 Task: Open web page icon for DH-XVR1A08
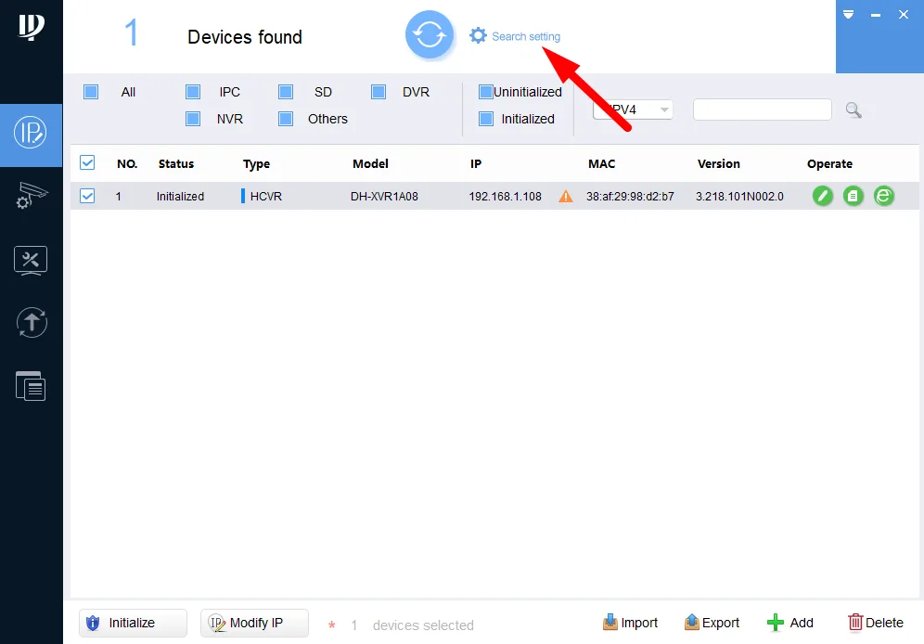pyautogui.click(x=884, y=196)
